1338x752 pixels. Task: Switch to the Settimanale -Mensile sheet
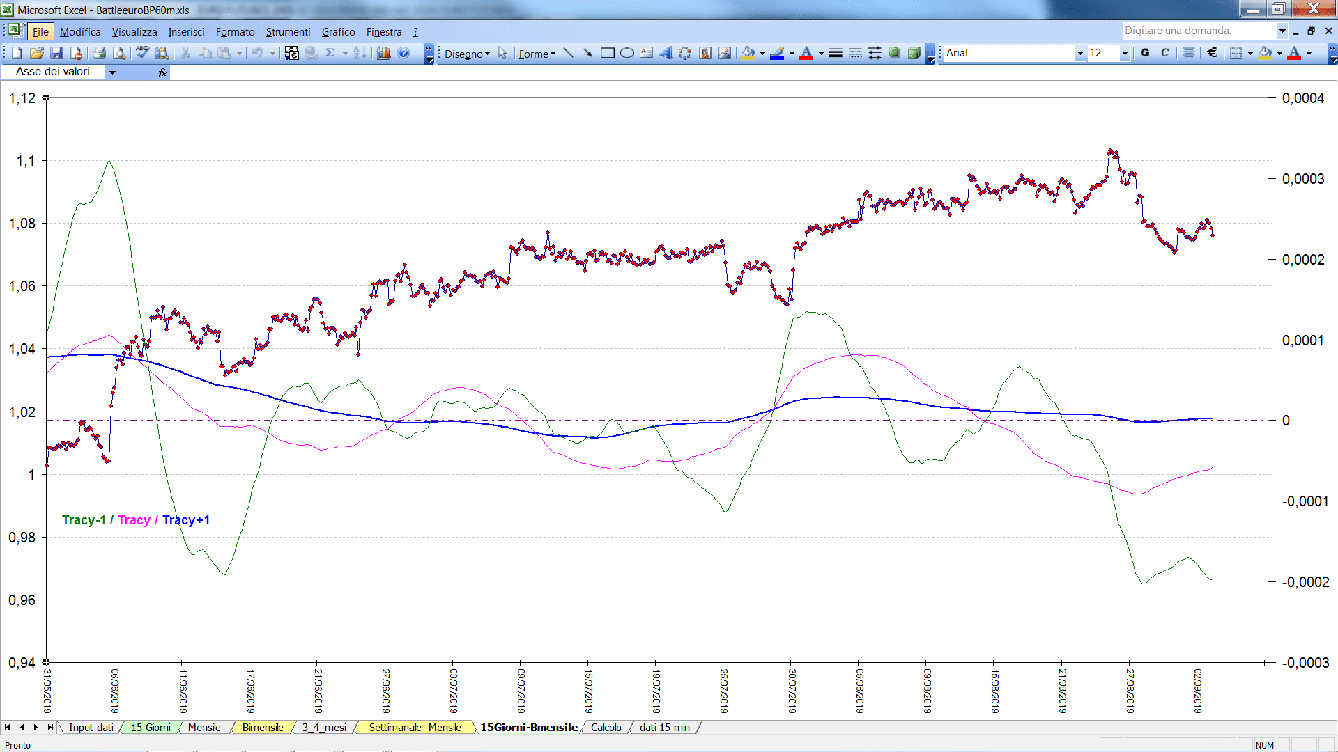pyautogui.click(x=415, y=727)
